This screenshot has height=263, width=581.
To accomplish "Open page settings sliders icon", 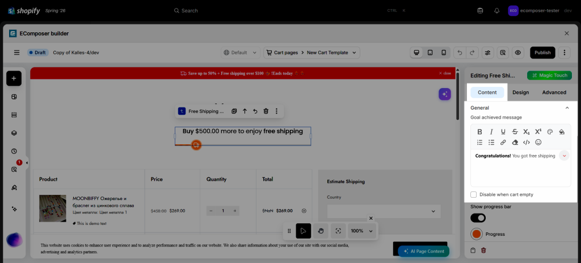I will pyautogui.click(x=487, y=53).
